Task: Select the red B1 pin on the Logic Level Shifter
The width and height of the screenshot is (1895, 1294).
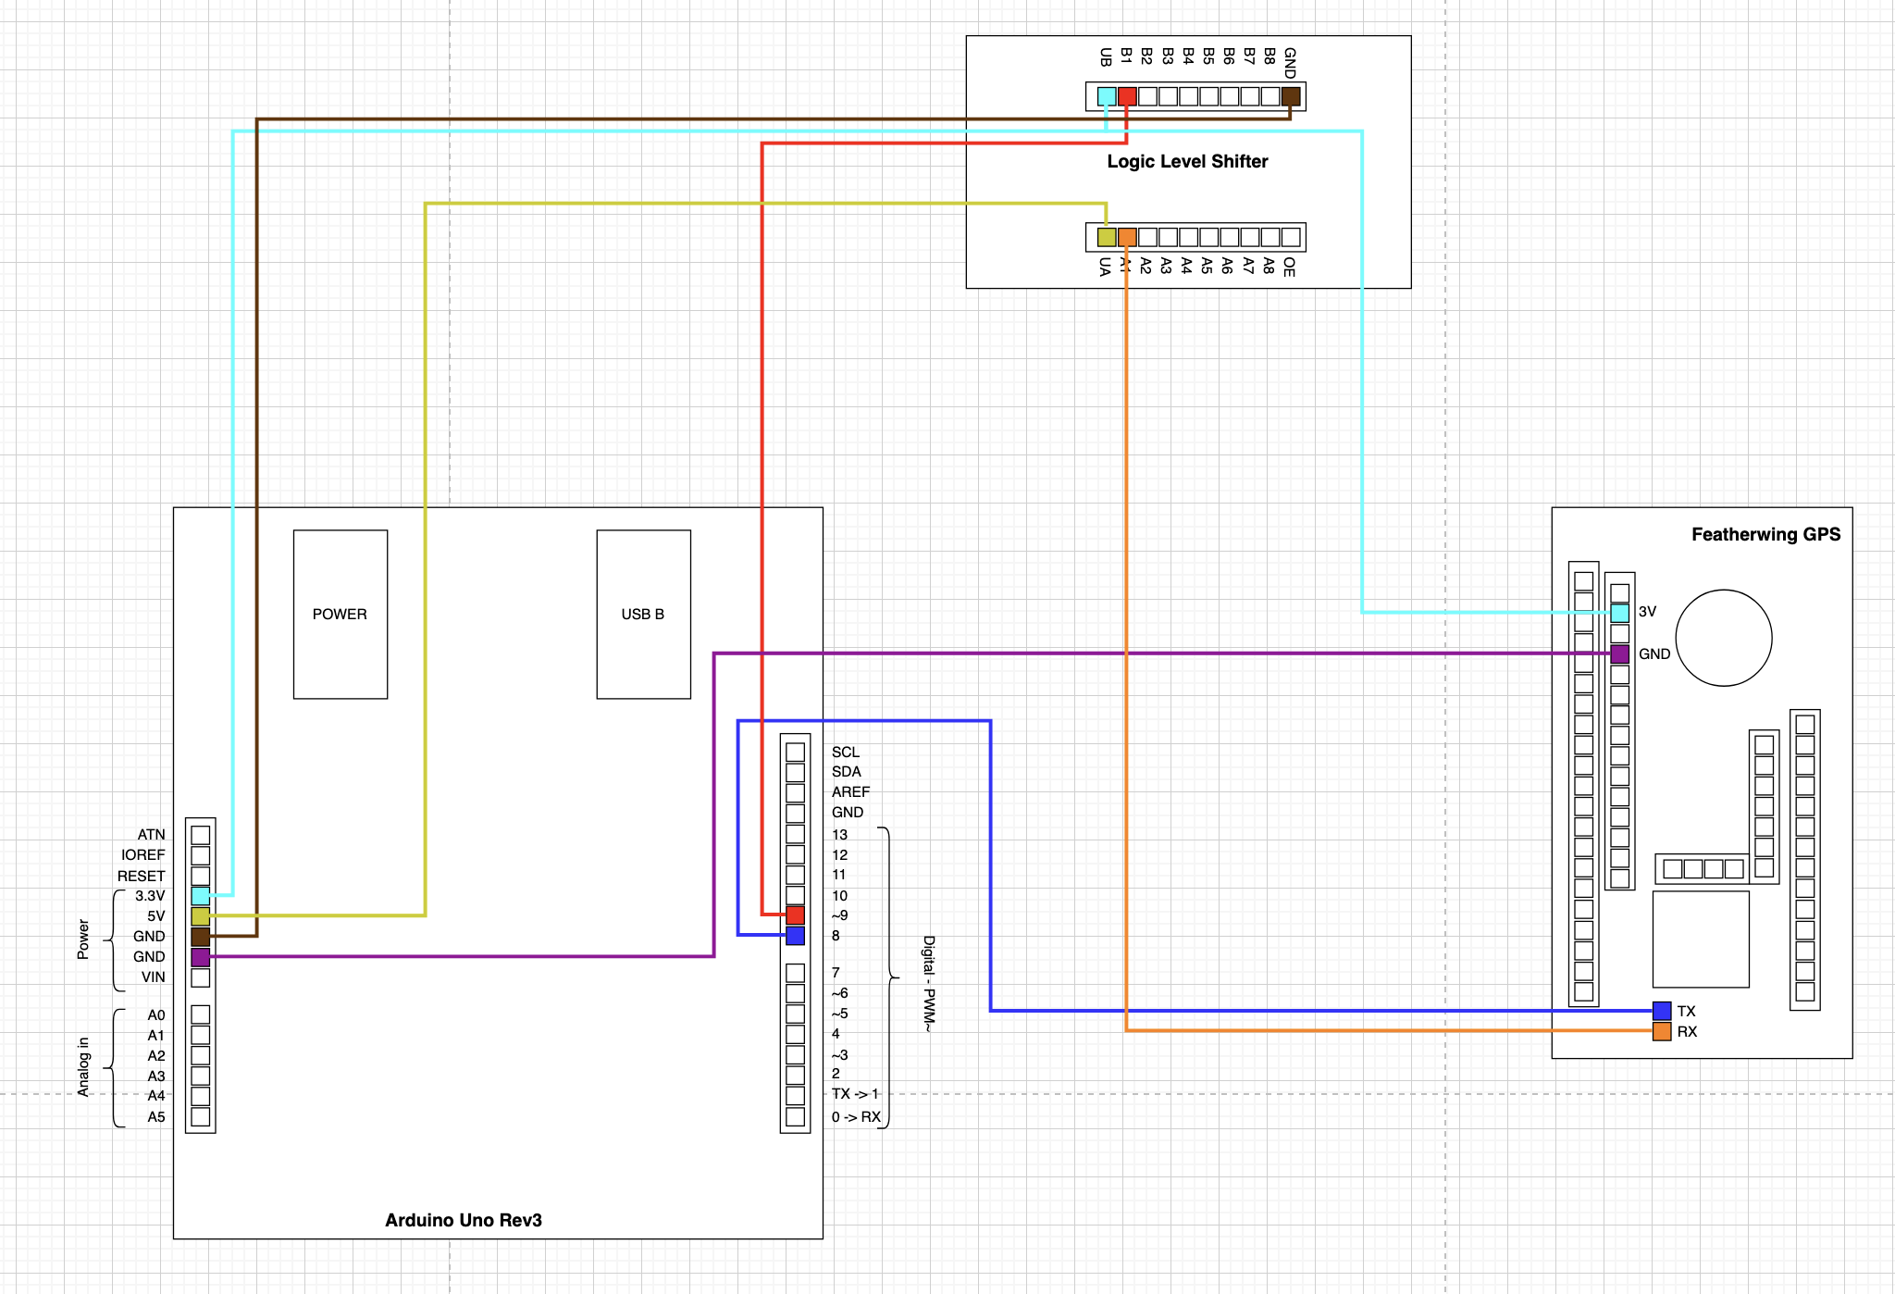Action: point(1127,94)
